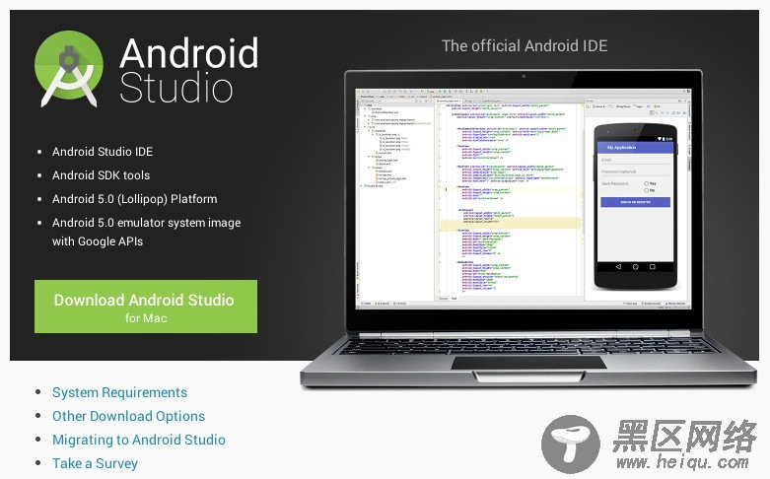Click the highlighted yellow code line in laptop editor
Image resolution: width=770 pixels, height=479 pixels.
coord(511,224)
